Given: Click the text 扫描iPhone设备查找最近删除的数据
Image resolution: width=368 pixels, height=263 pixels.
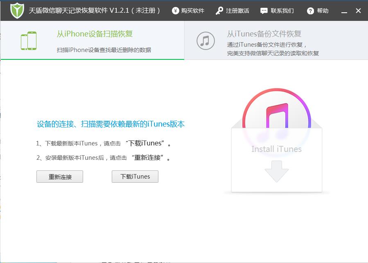Looking at the screenshot, I should click(x=104, y=50).
